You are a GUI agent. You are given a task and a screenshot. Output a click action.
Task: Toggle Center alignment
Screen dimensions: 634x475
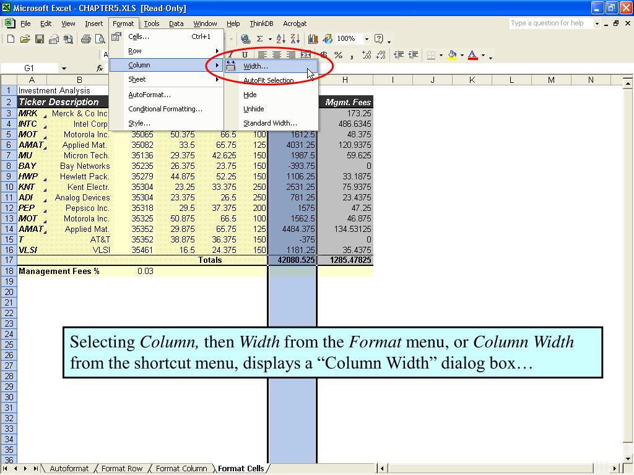277,55
